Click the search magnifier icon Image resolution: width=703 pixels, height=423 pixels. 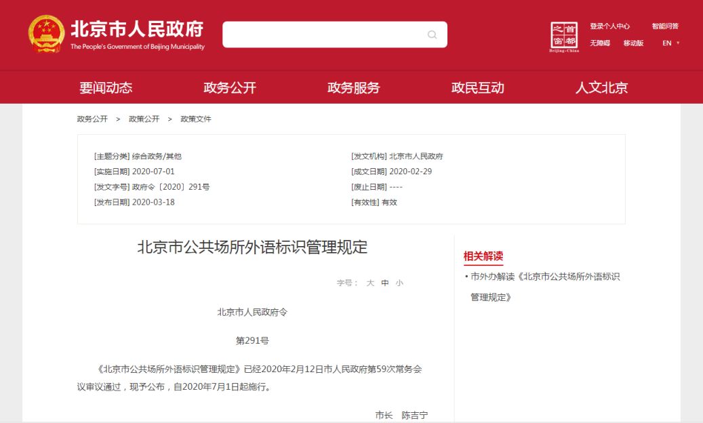pos(432,35)
